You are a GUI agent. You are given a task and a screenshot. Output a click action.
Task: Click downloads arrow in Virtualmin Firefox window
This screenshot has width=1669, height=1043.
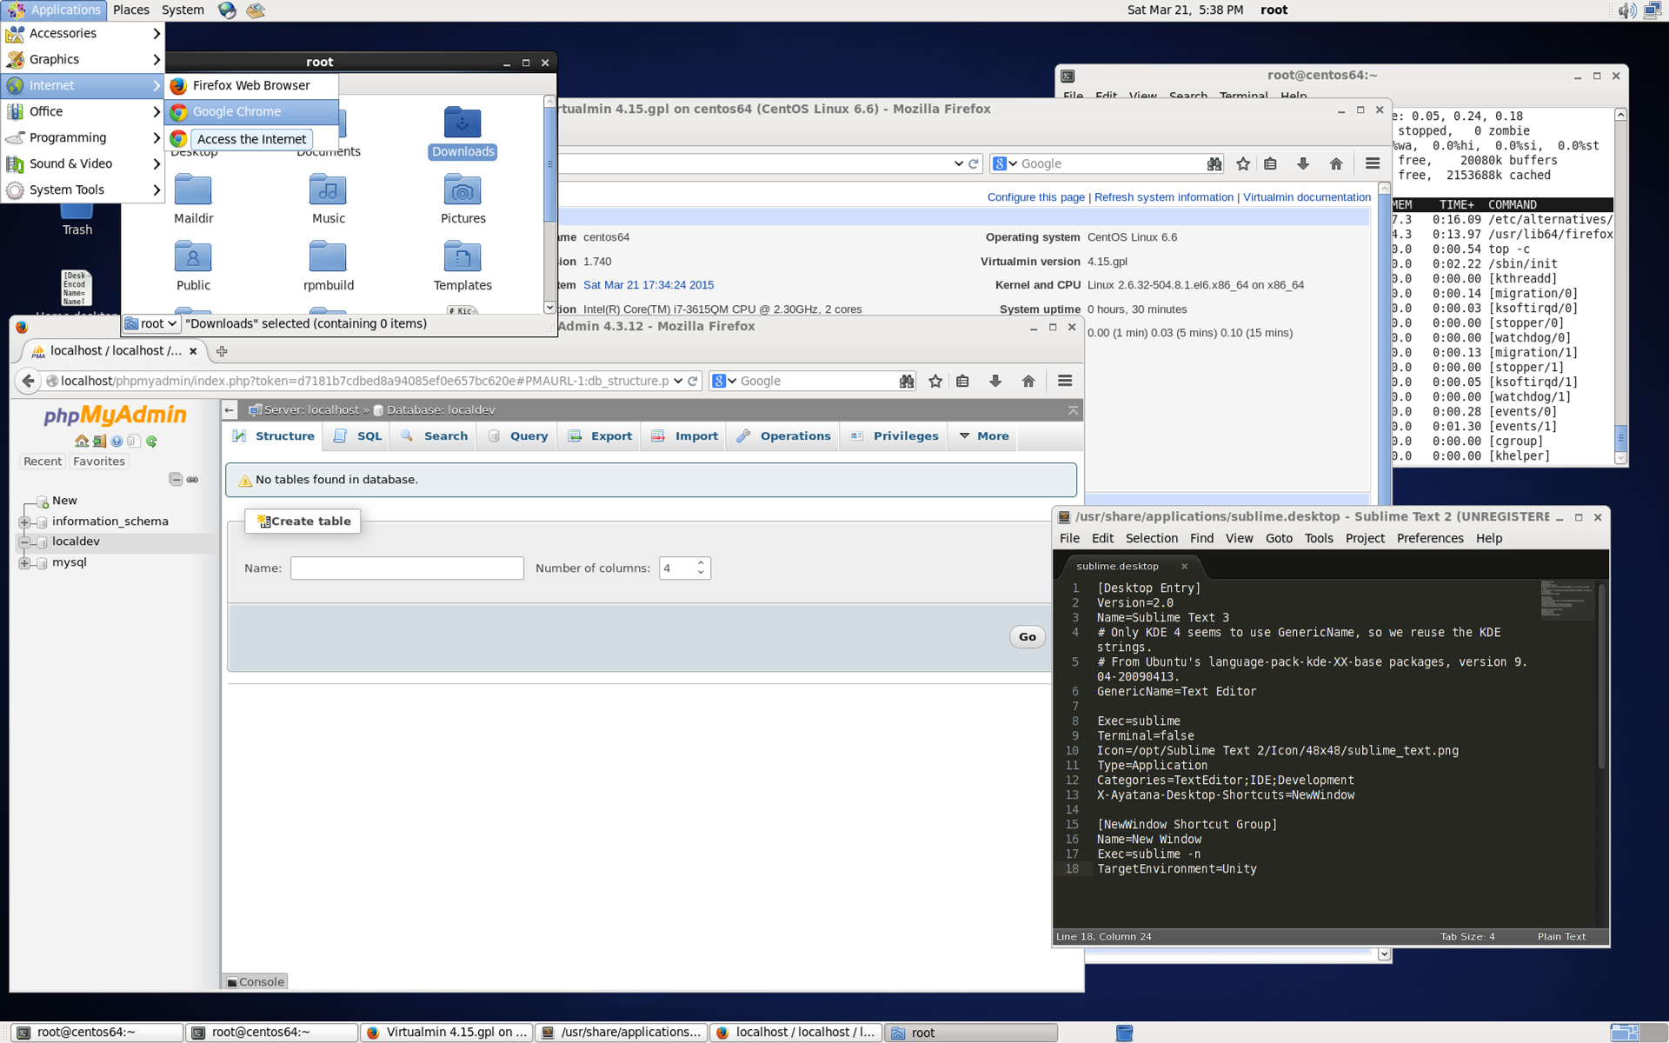pyautogui.click(x=1303, y=163)
